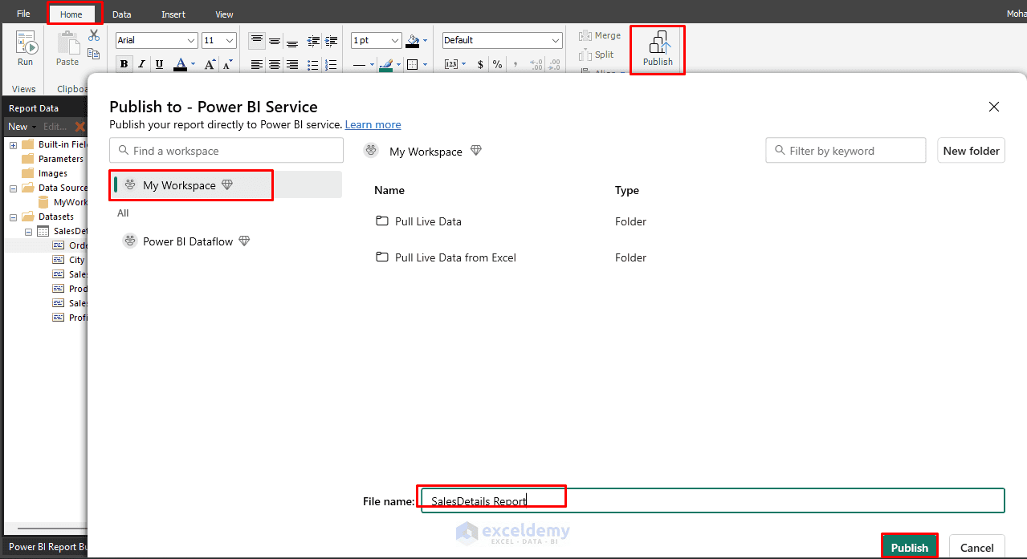1027x559 pixels.
Task: Click the Filter by keyword field
Action: pyautogui.click(x=846, y=151)
